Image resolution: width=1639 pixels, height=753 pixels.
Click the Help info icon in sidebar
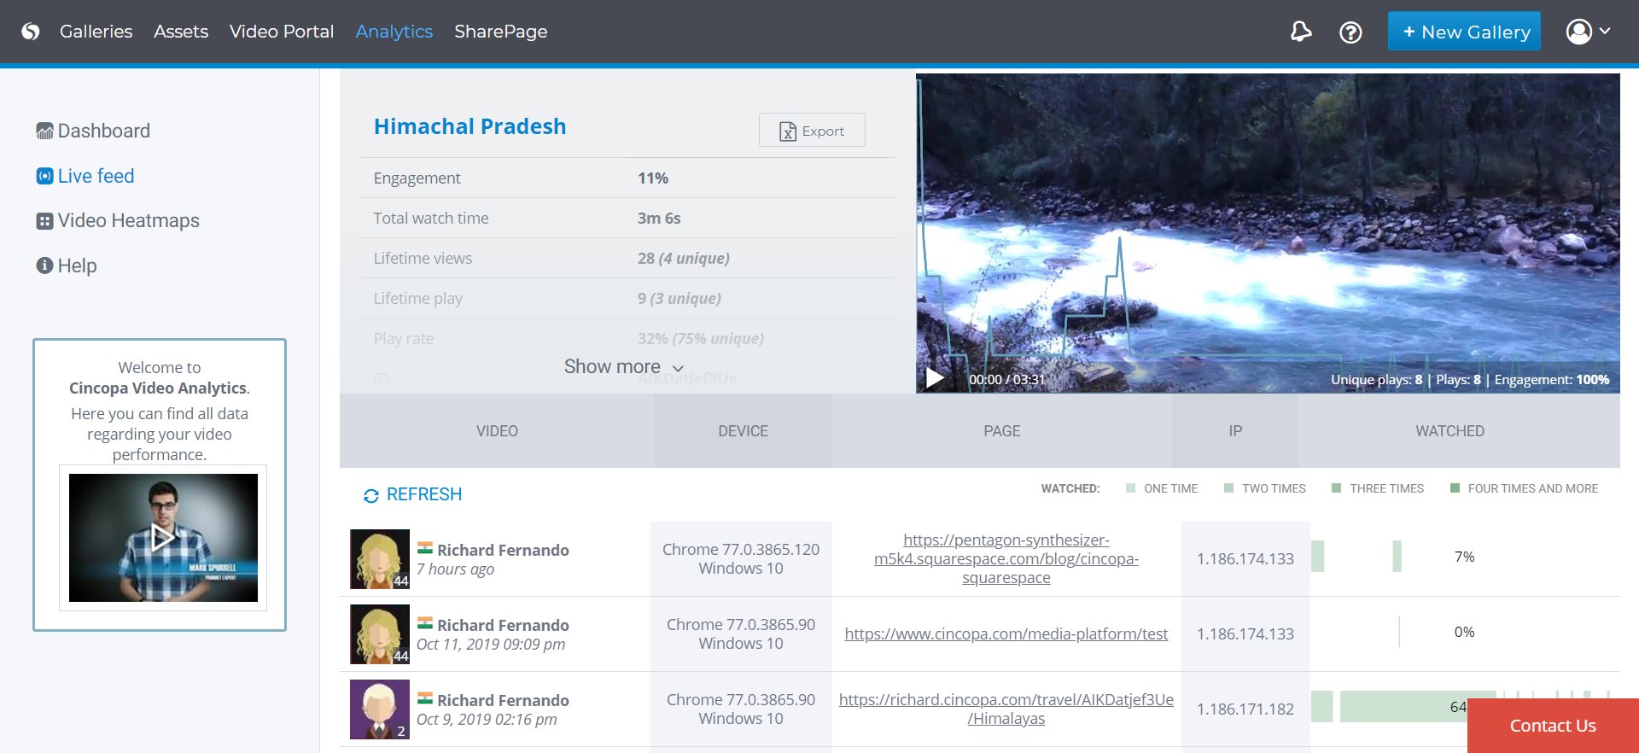tap(44, 266)
